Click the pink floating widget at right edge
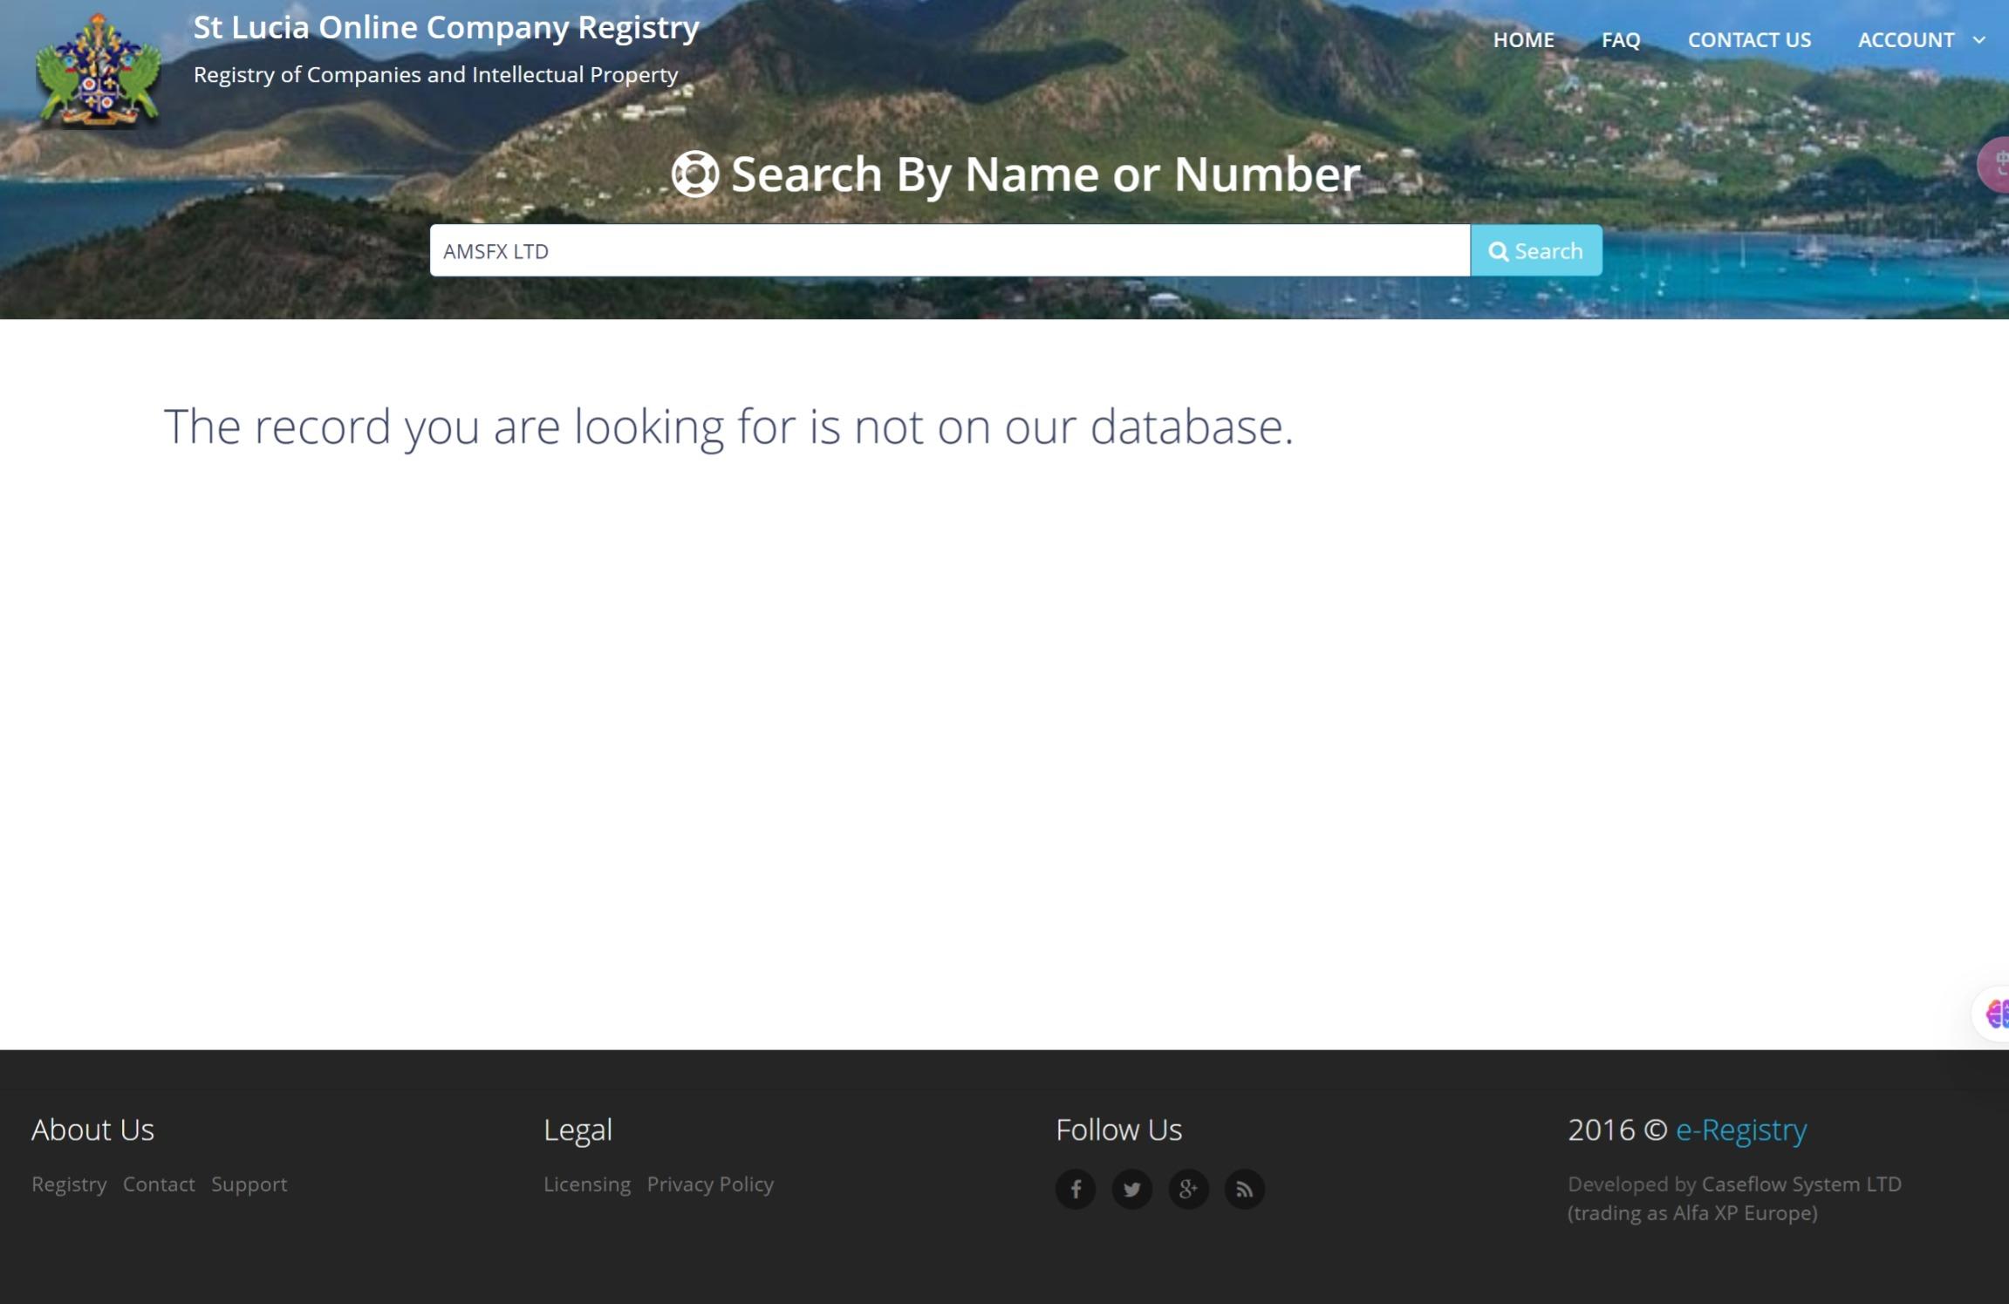 [x=1995, y=164]
